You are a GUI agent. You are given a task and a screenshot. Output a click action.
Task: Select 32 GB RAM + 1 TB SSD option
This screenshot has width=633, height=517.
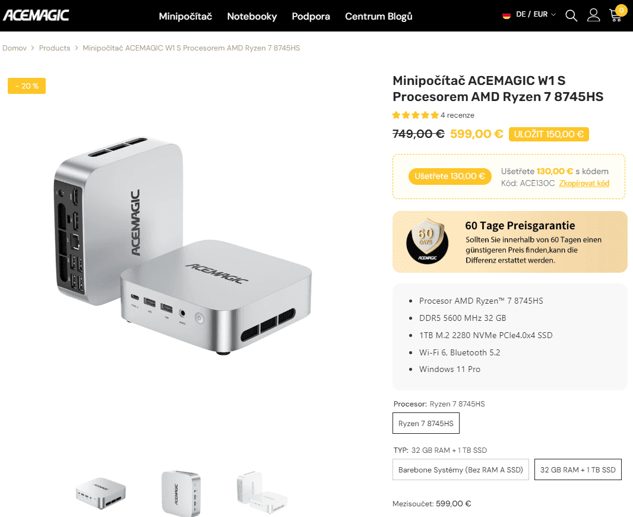578,469
